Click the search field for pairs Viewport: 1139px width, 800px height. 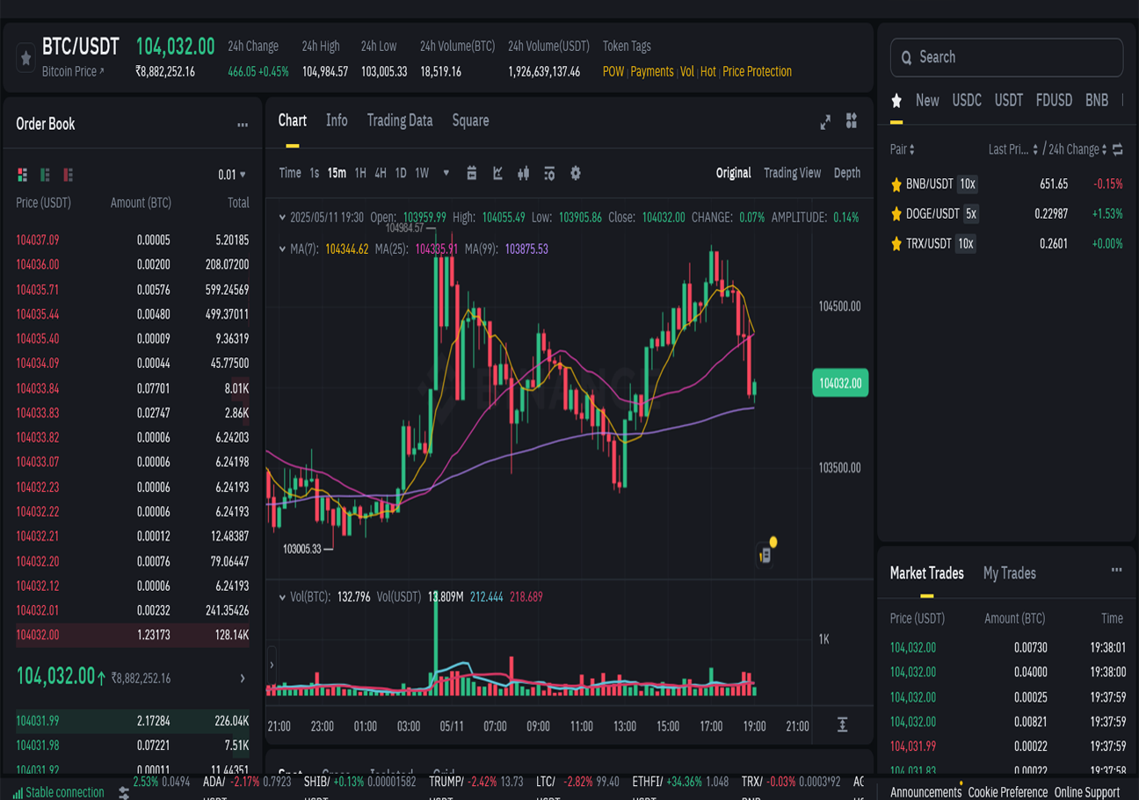coord(1006,57)
